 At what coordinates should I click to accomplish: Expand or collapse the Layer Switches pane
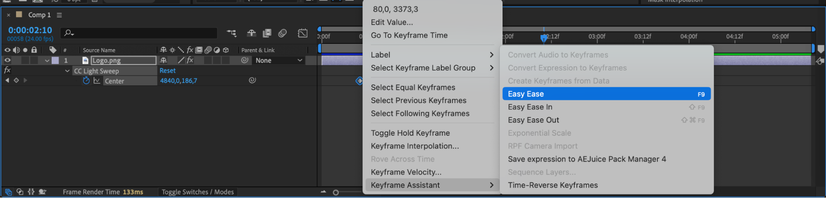tap(8, 192)
